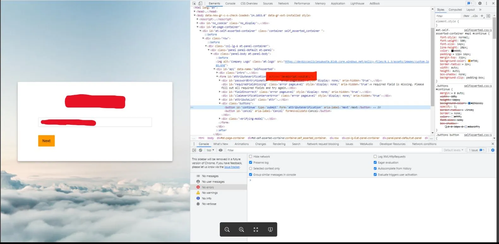Click the orange Next button
The width and height of the screenshot is (499, 244).
click(46, 141)
